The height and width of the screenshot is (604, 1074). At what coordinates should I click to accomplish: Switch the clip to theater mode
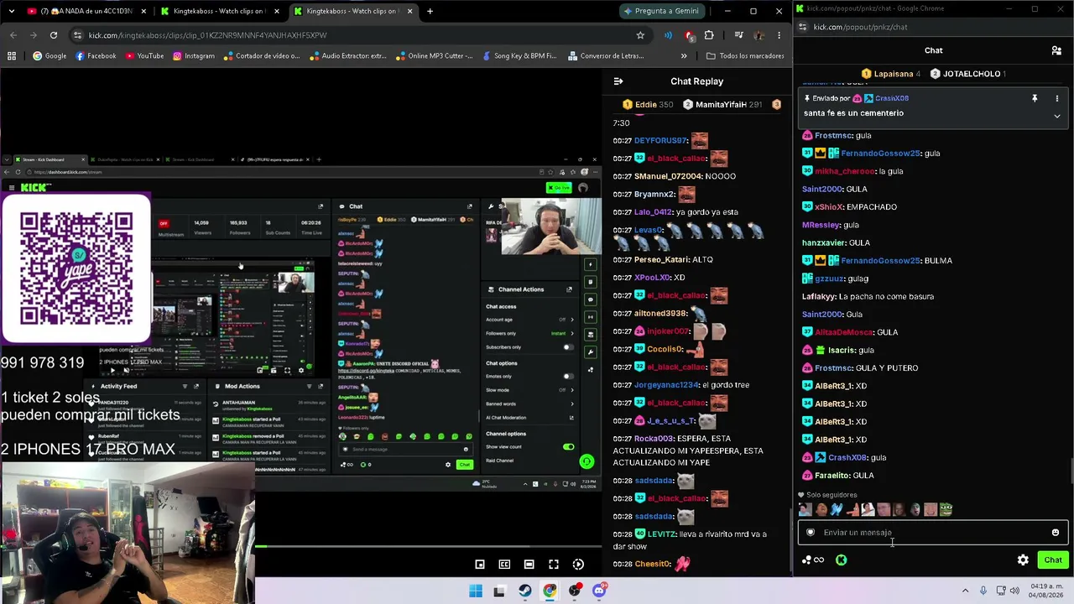(x=529, y=565)
